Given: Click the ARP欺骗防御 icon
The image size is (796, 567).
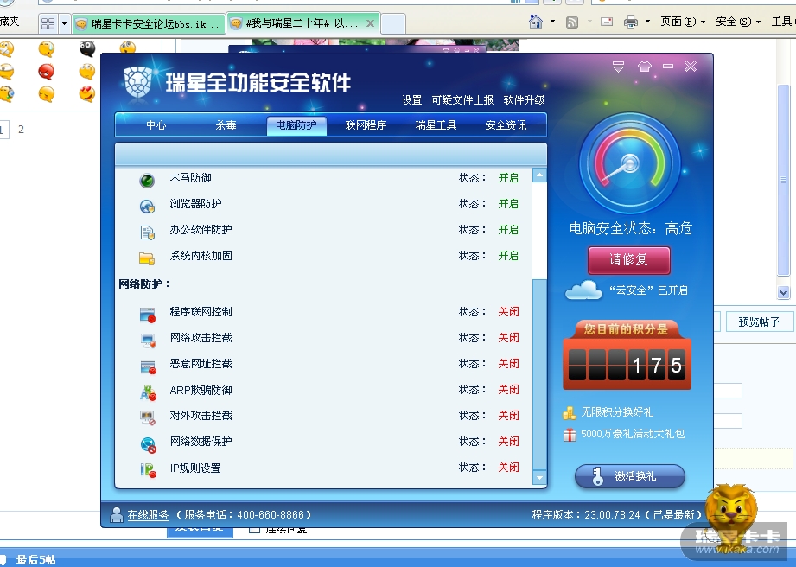Looking at the screenshot, I should coord(148,392).
